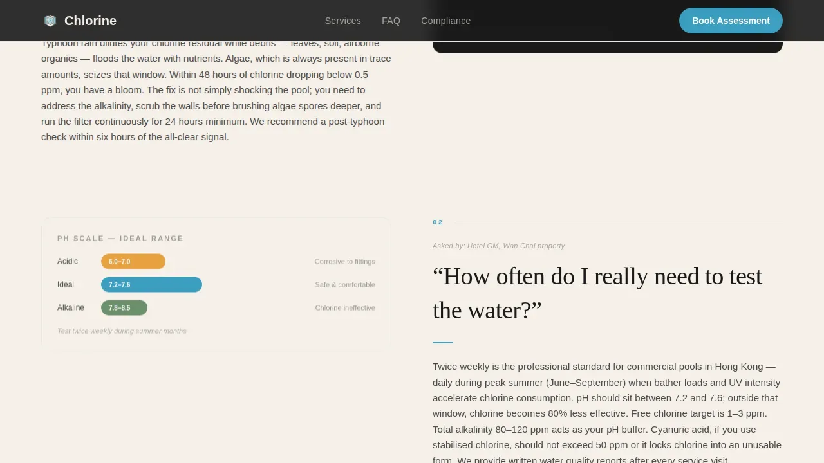Click the 02 question number marker
Image resolution: width=824 pixels, height=463 pixels.
click(x=438, y=222)
